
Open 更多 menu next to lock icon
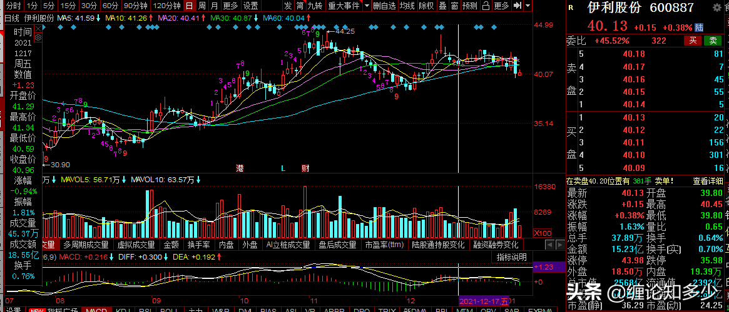(x=501, y=6)
